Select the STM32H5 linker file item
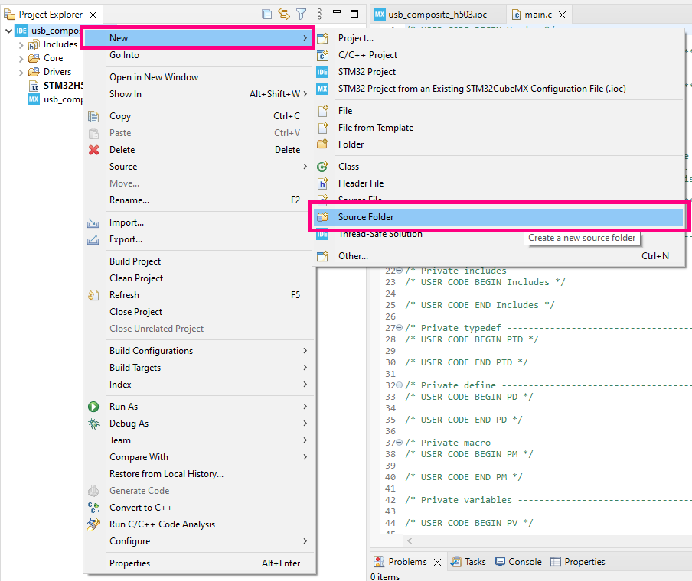Screen dimensions: 692x581 click(x=57, y=86)
